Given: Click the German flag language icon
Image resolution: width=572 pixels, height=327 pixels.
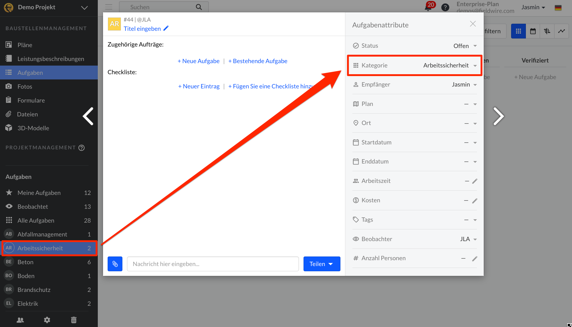Looking at the screenshot, I should (558, 7).
